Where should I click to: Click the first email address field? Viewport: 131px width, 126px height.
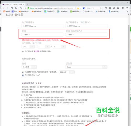coord(42,26)
